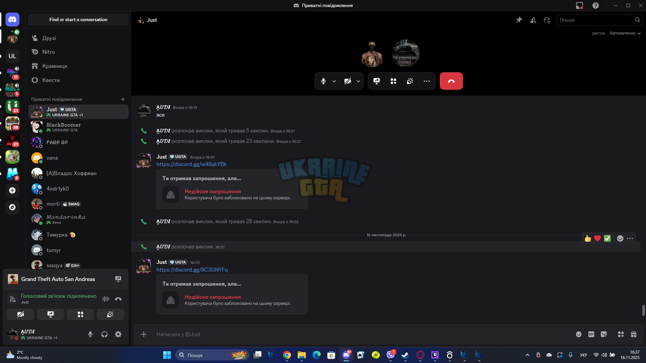The image size is (646, 363).
Task: Open the Nitro page
Action: coord(78,52)
